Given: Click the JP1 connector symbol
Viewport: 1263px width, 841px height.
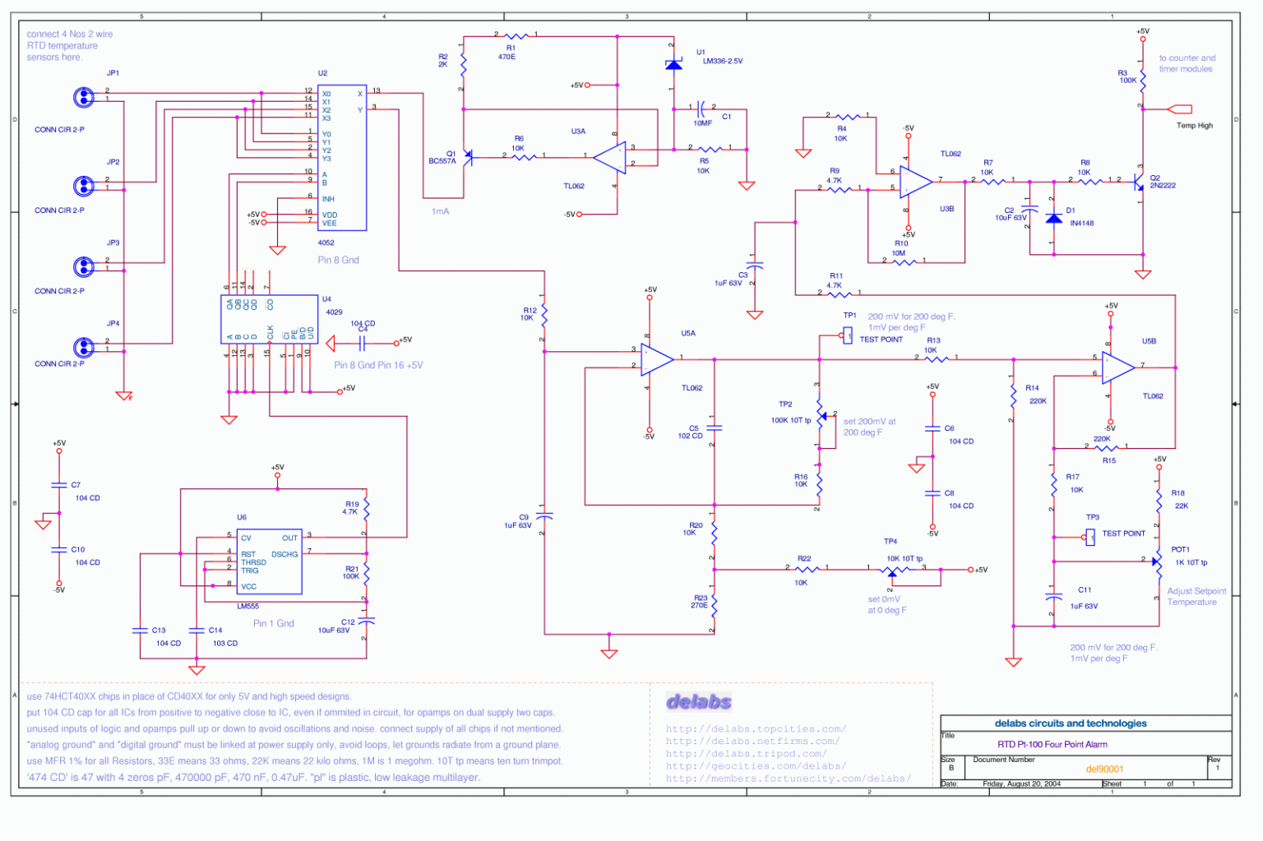Looking at the screenshot, I should click(83, 97).
